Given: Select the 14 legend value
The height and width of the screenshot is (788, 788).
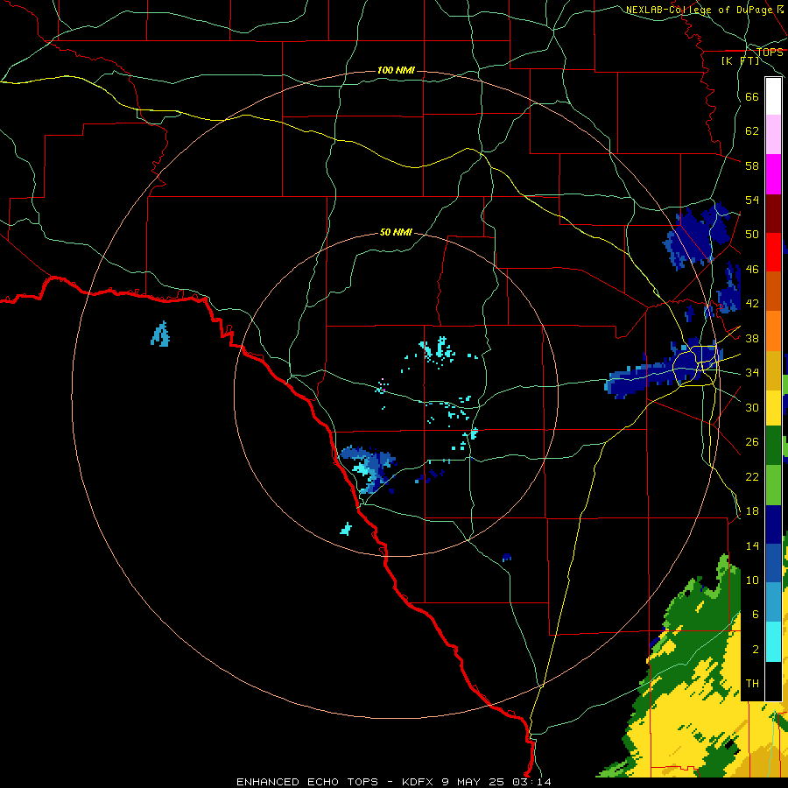Looking at the screenshot, I should click(x=752, y=545).
